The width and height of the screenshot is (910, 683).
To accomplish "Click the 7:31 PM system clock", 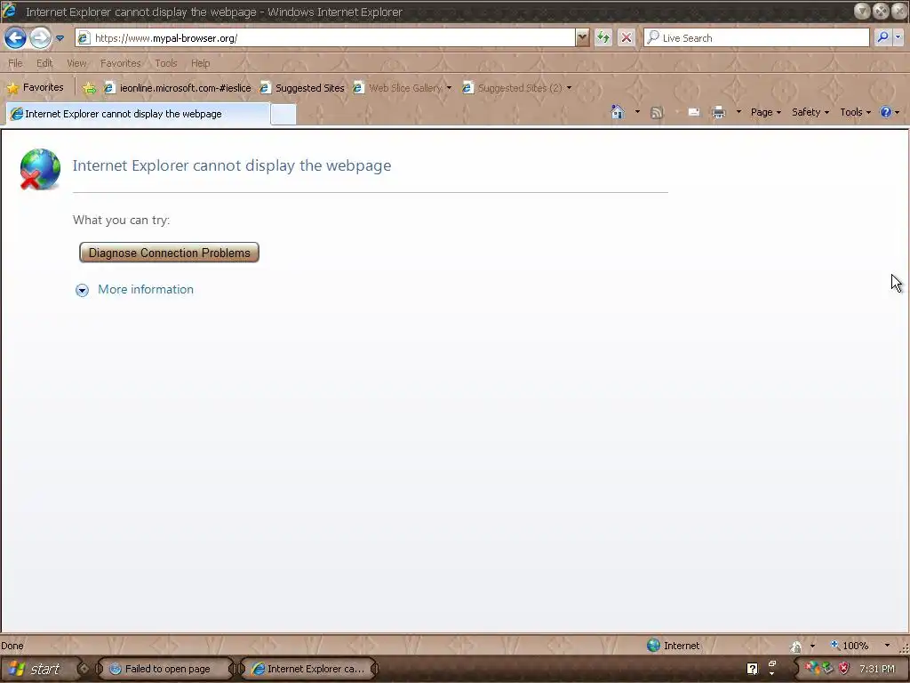I will tap(877, 669).
